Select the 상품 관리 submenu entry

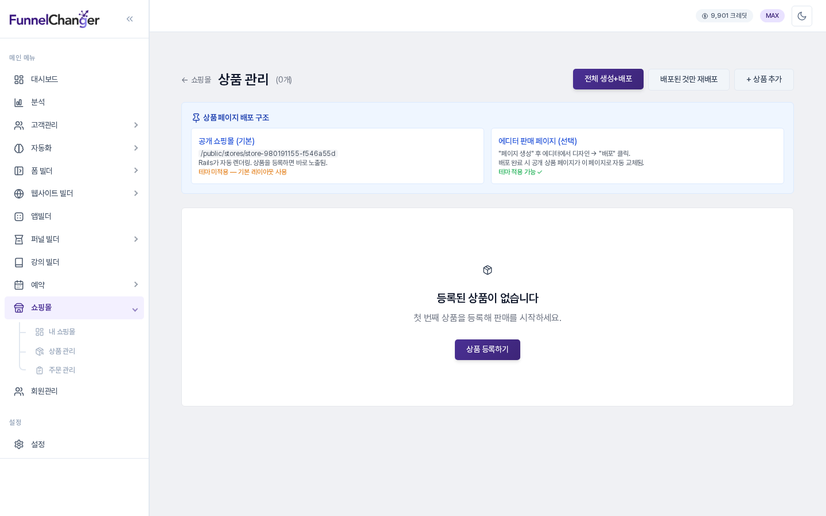86,351
